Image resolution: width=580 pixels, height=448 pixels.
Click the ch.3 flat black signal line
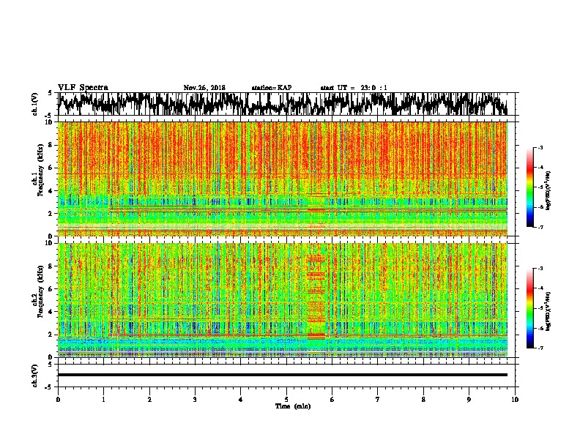coord(283,375)
